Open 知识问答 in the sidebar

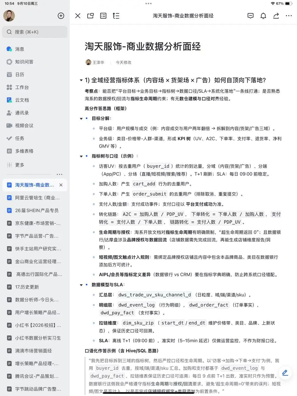point(35,62)
